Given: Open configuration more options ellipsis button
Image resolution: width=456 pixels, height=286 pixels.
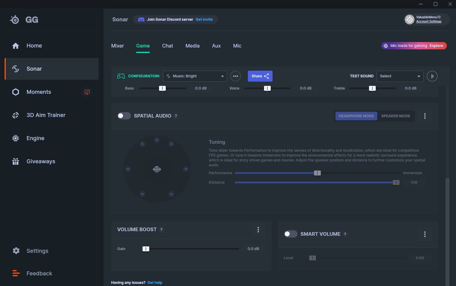Looking at the screenshot, I should pyautogui.click(x=235, y=76).
